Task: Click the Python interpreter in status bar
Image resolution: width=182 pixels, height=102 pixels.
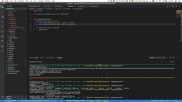Action: click(35, 101)
